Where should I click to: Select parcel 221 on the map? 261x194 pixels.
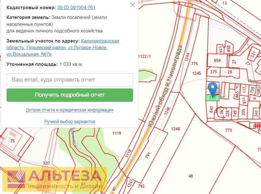pos(253,54)
